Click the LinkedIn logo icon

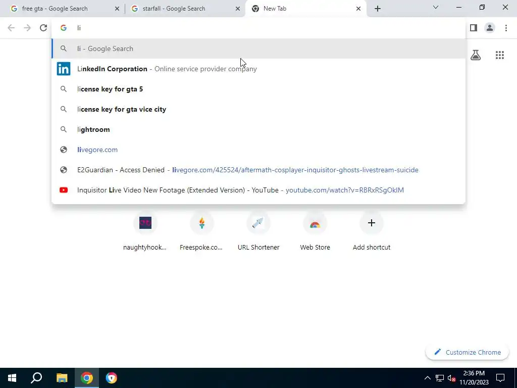click(63, 69)
